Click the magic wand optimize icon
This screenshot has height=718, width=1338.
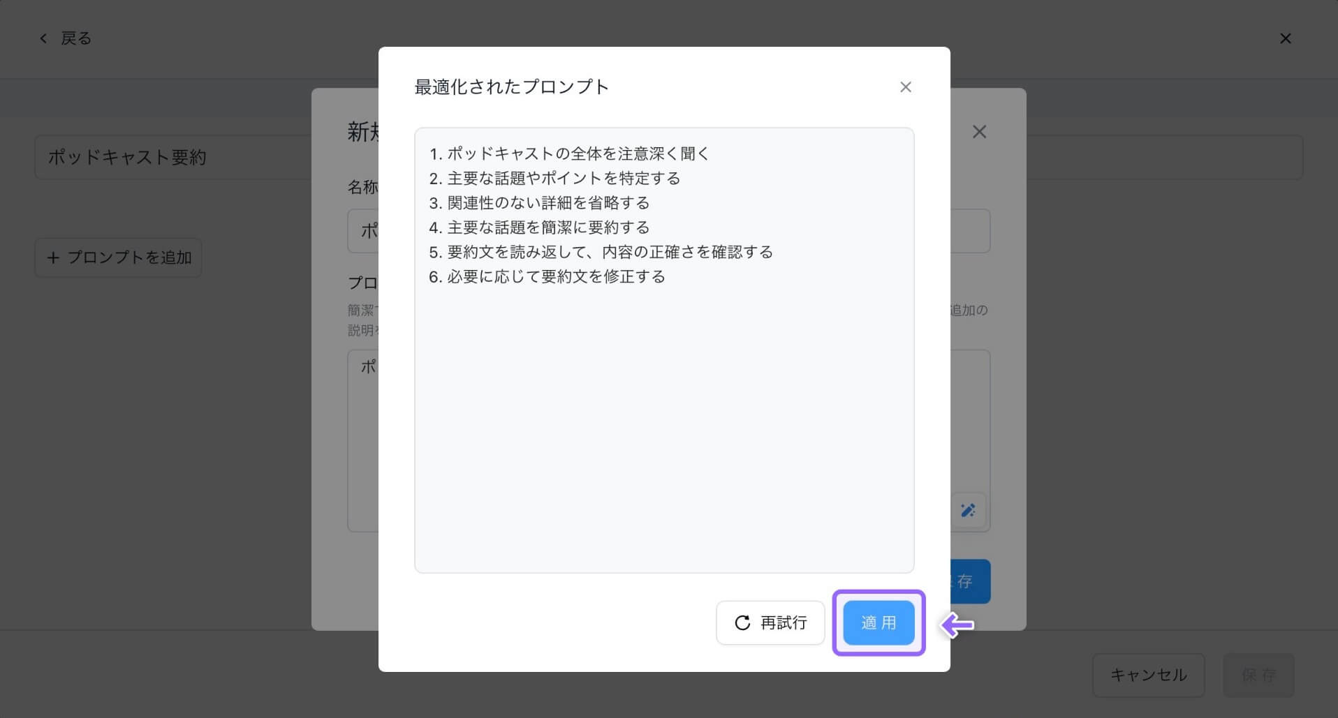click(x=968, y=510)
